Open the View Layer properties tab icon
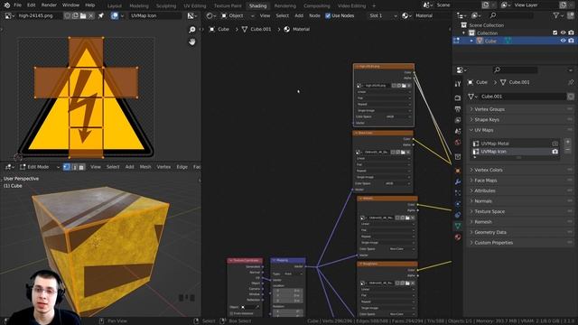The image size is (578, 325). point(458,120)
